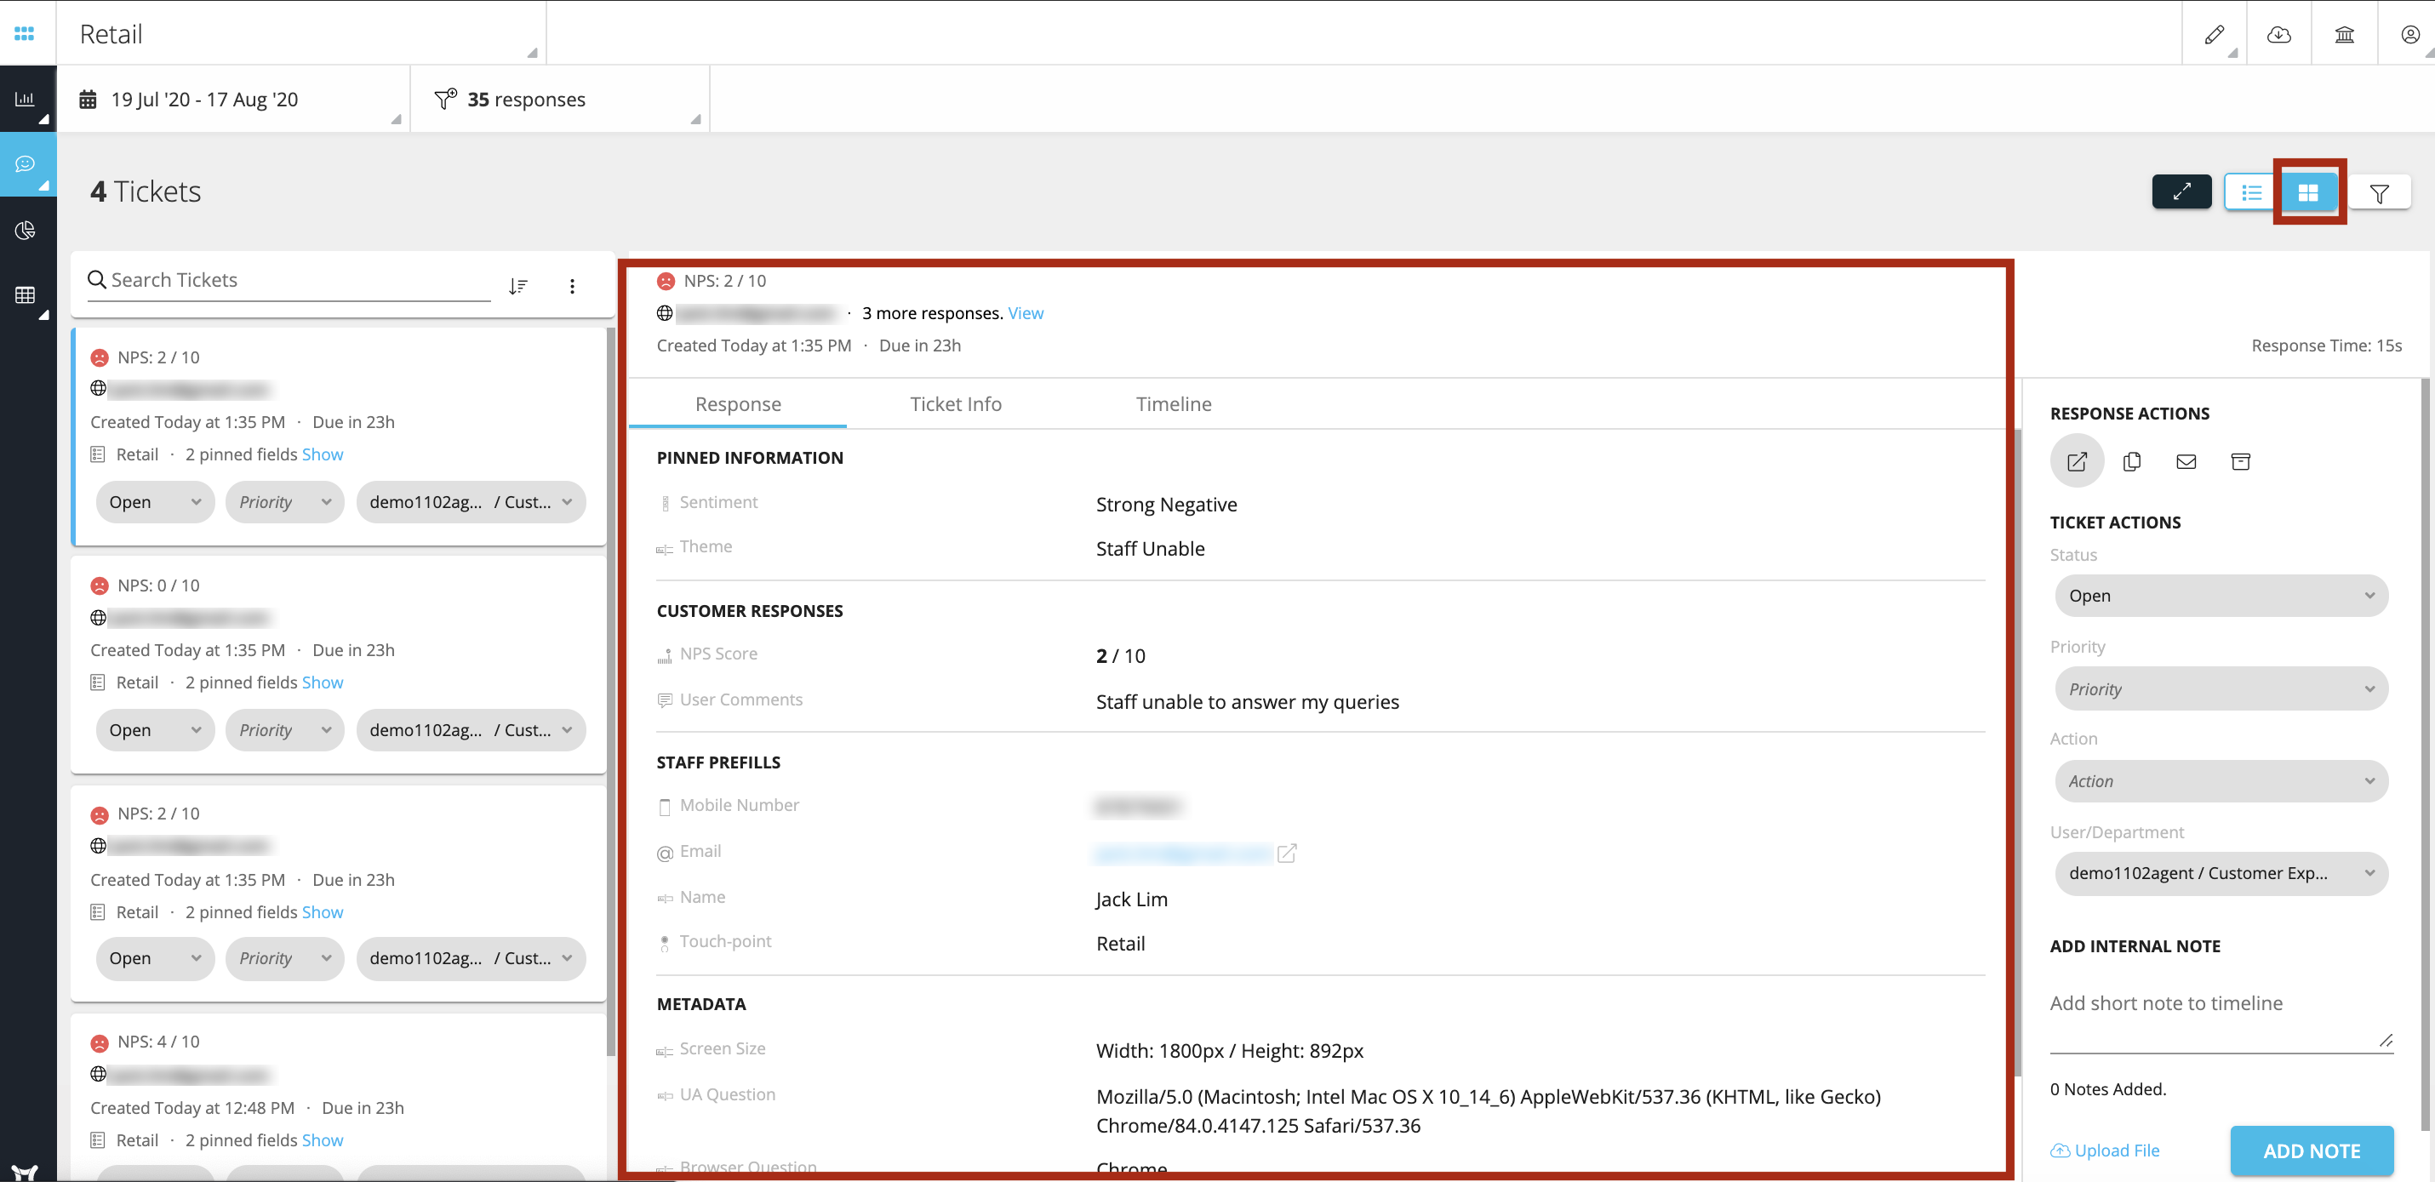Screen dimensions: 2435x1182
Task: Click View link for 3 more responses
Action: 1025,313
